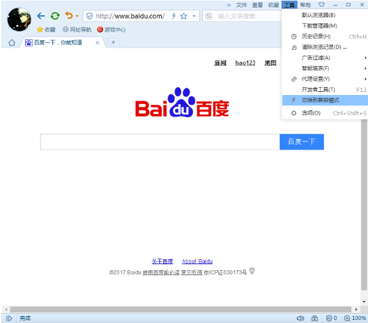The width and height of the screenshot is (368, 323).
Task: Close the 百度一下 tab
Action: pos(98,43)
